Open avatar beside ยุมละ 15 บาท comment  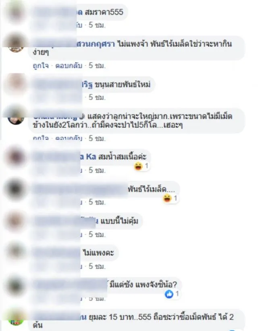click(16, 317)
